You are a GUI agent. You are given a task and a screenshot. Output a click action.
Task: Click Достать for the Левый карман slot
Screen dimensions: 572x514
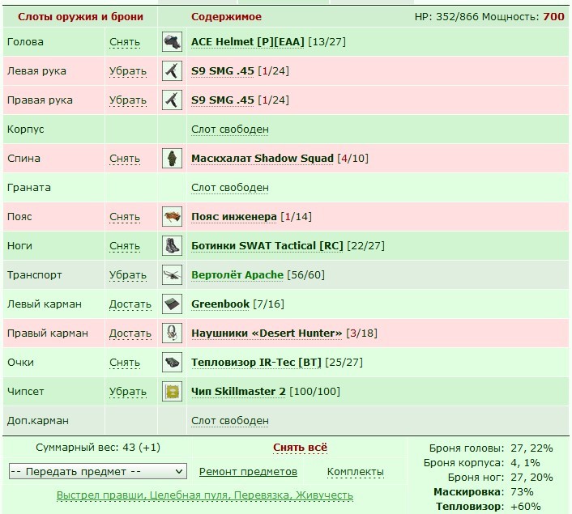pos(130,304)
